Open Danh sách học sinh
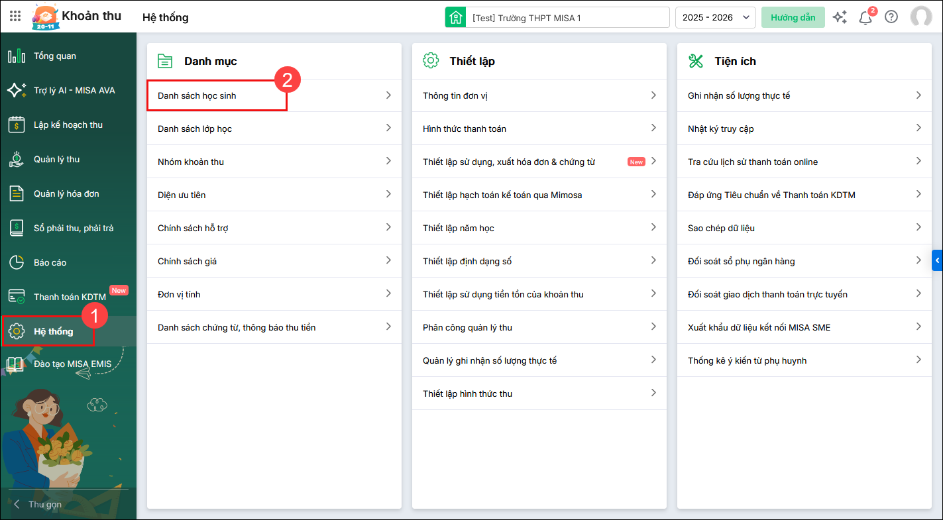This screenshot has width=943, height=520. [197, 96]
